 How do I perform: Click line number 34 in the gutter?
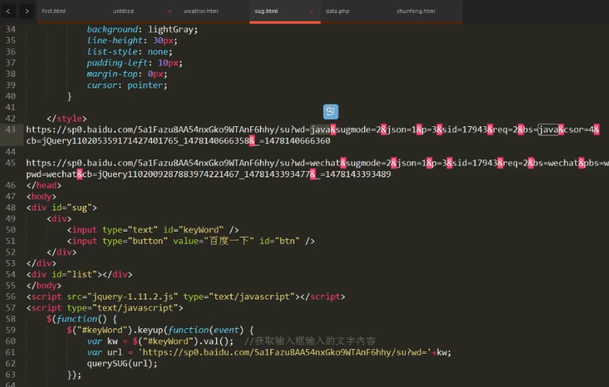[11, 29]
